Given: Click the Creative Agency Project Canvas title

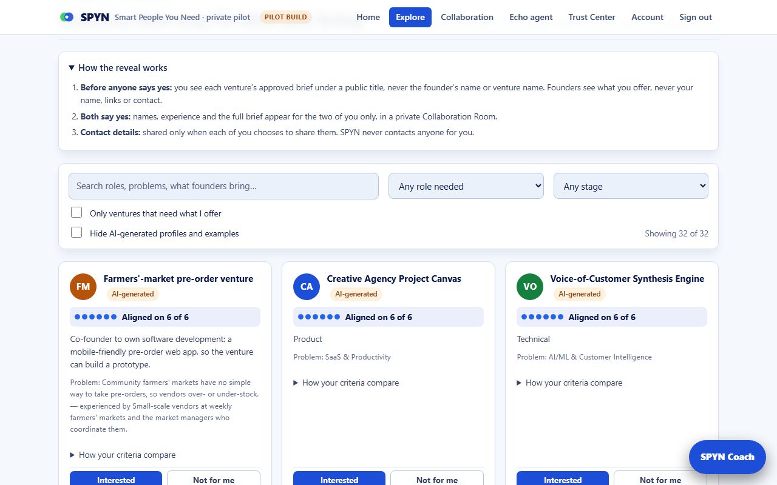Looking at the screenshot, I should click(x=394, y=279).
